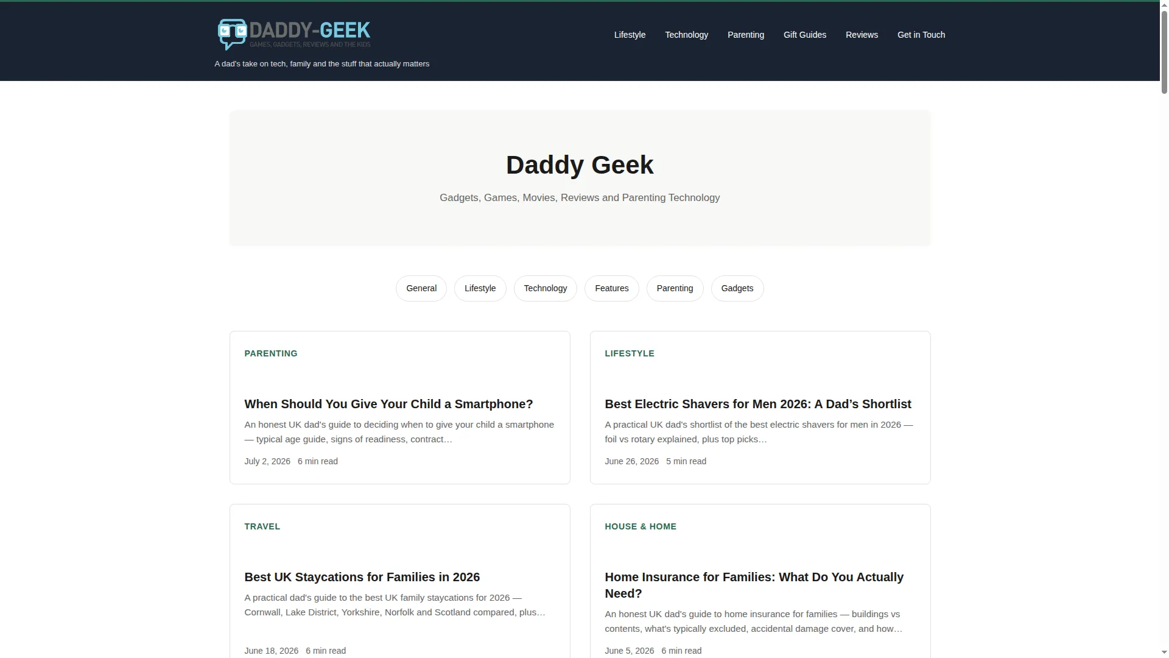This screenshot has height=658, width=1169.
Task: Select the Parenting category pill
Action: pyautogui.click(x=675, y=288)
